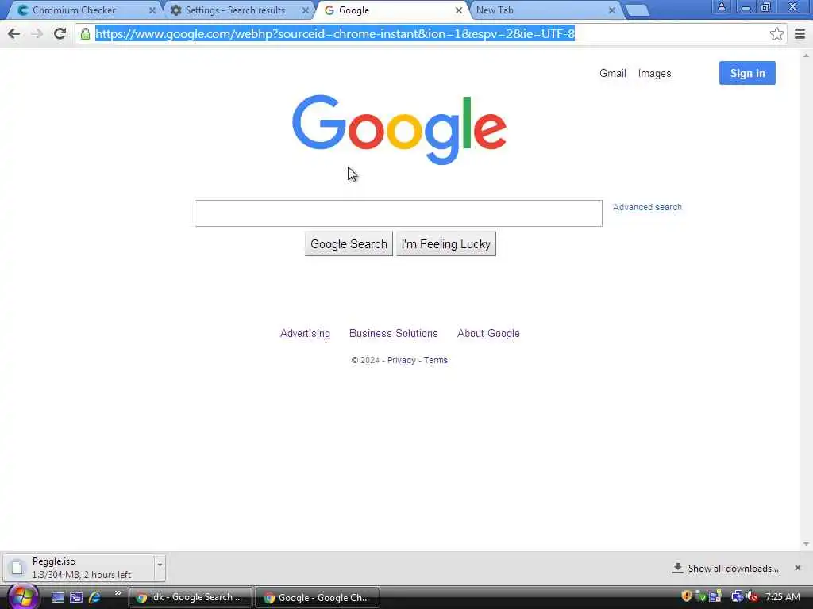Screen dimensions: 813x609
Task: Open the Windows Start orb
Action: point(23,597)
